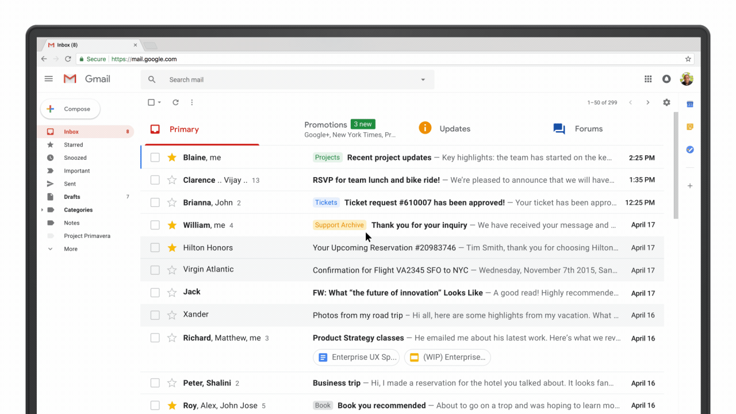Image resolution: width=736 pixels, height=414 pixels.
Task: Select the email from Blaine via its checkbox
Action: pyautogui.click(x=155, y=157)
